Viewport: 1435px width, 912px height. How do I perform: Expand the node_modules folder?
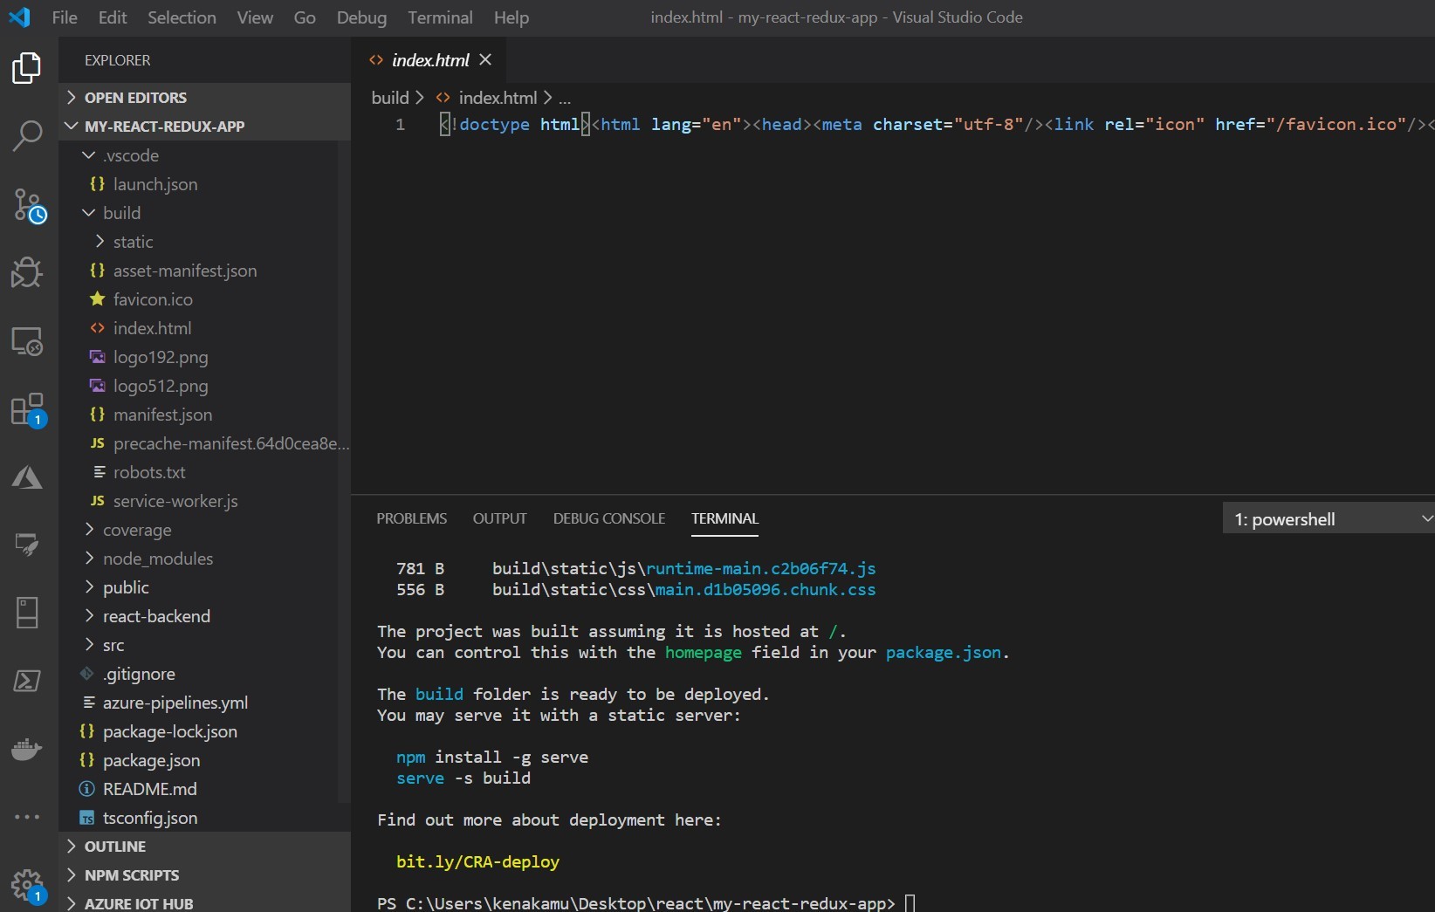pos(157,559)
